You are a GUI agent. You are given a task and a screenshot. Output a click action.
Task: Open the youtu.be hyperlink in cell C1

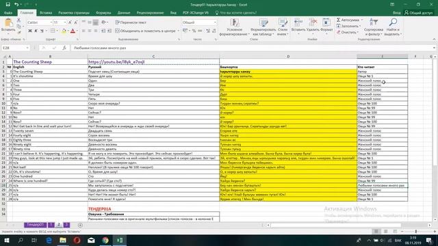pos(116,62)
